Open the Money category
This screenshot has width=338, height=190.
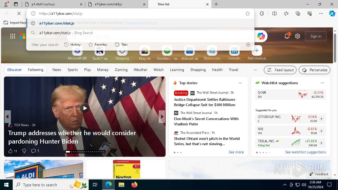click(x=103, y=70)
